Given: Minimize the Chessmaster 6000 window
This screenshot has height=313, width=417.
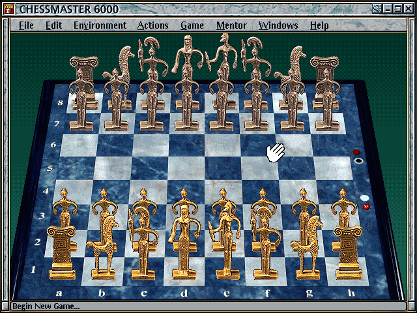Looking at the screenshot, I should 388,8.
